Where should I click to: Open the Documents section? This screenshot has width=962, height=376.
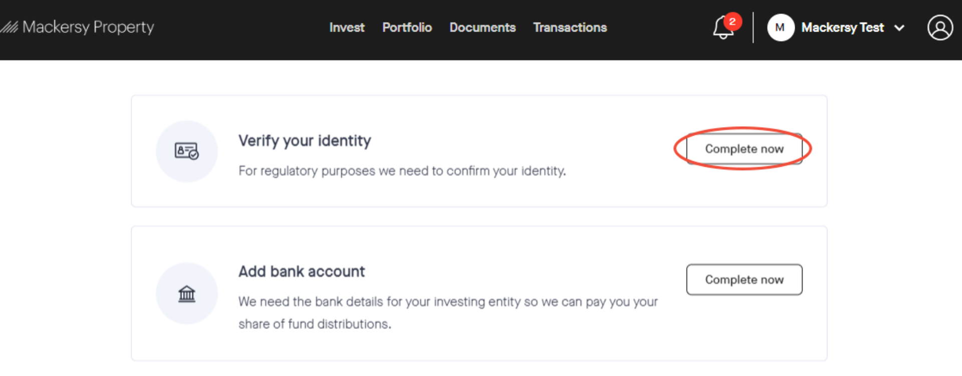pyautogui.click(x=483, y=28)
